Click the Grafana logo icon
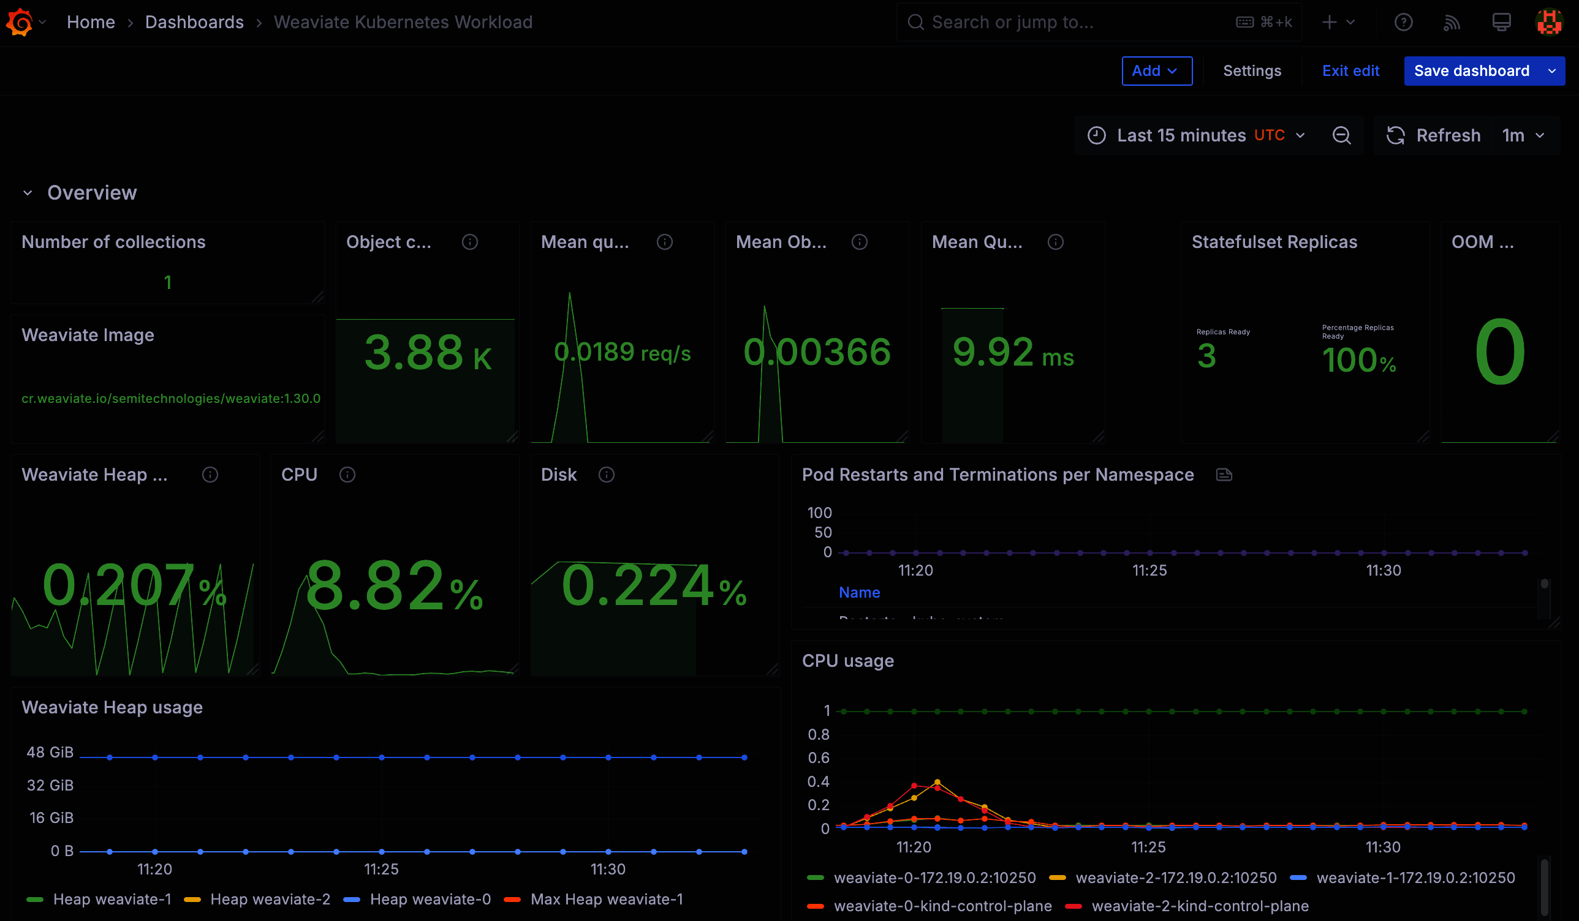The image size is (1579, 921). point(20,23)
